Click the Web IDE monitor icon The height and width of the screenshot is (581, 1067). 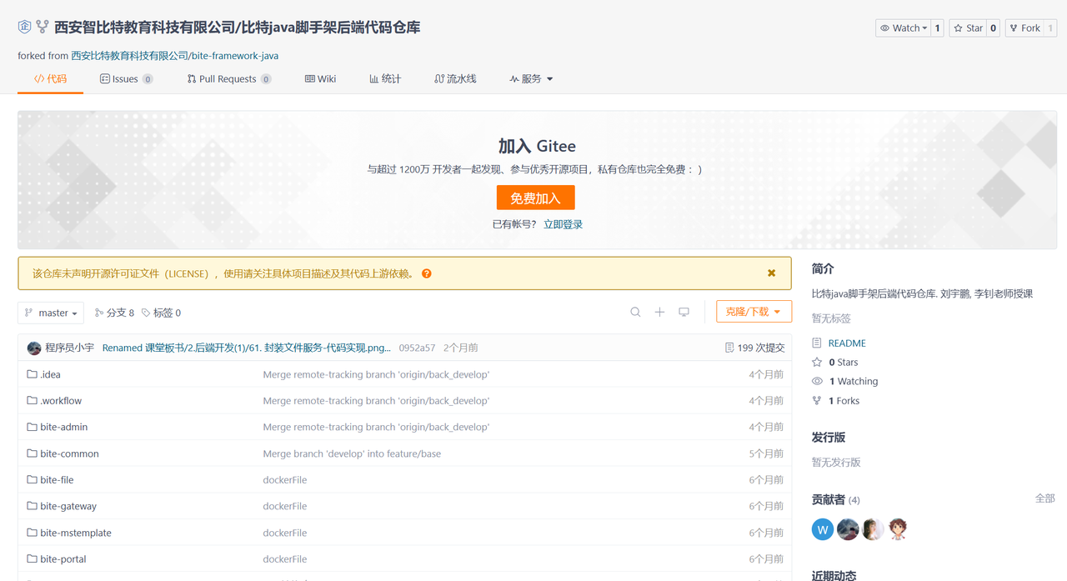684,312
